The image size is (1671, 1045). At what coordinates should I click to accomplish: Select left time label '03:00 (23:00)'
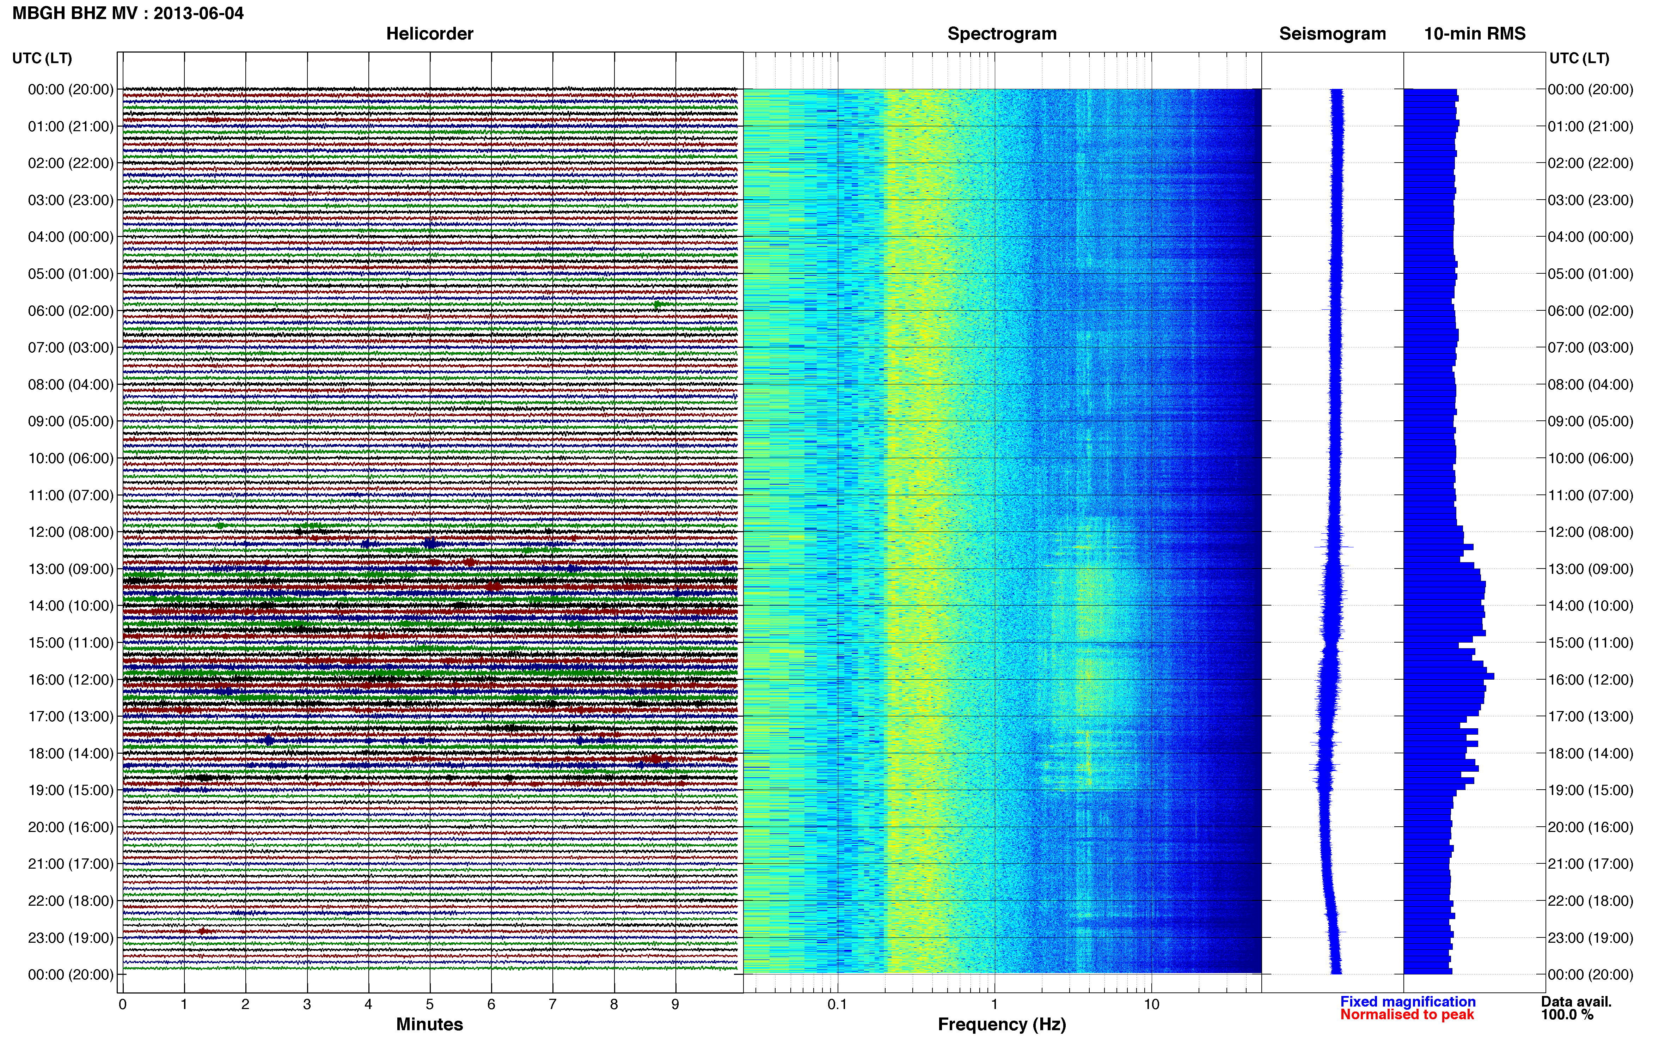pos(71,200)
